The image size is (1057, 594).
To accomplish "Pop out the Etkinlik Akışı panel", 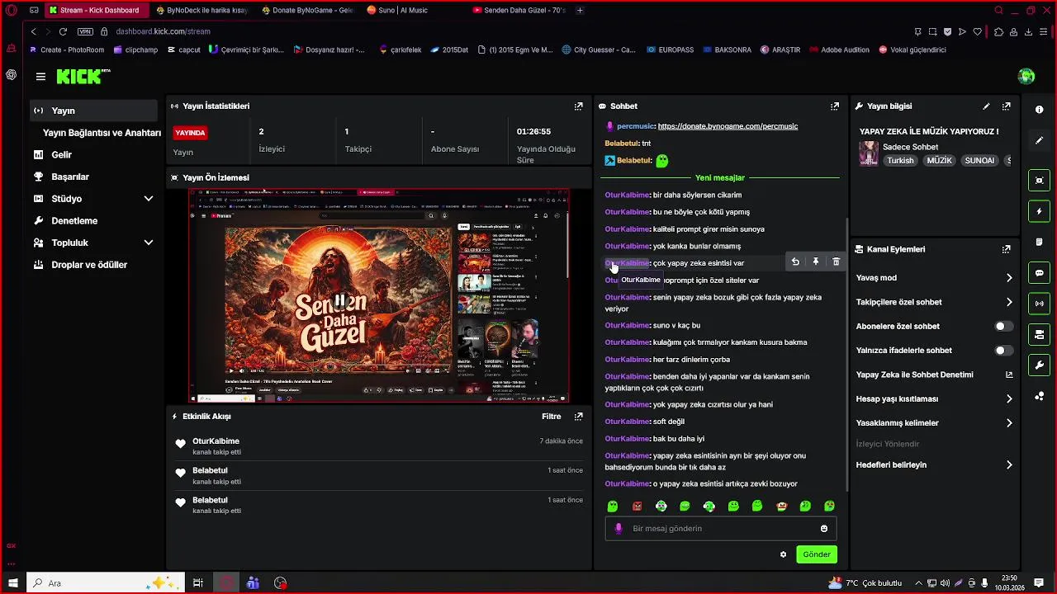I will tap(579, 417).
